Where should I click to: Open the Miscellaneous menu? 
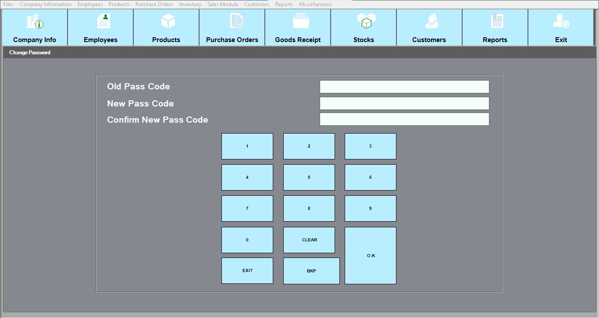(315, 4)
